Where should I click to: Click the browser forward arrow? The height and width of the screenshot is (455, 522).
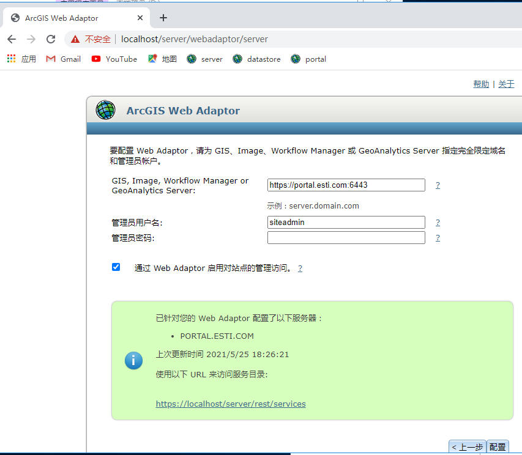(31, 39)
